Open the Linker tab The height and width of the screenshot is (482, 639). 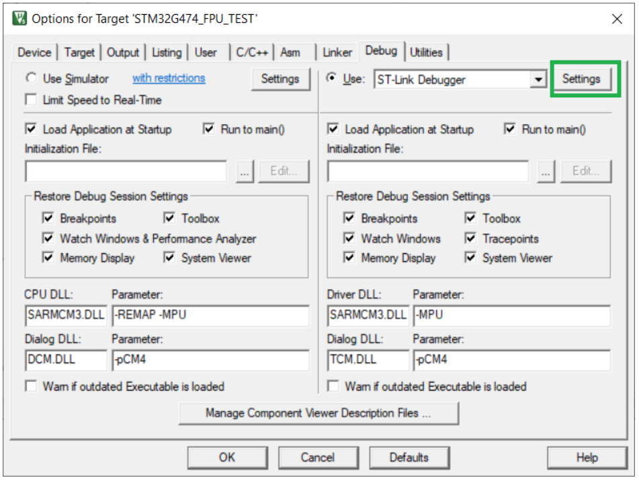(x=337, y=52)
